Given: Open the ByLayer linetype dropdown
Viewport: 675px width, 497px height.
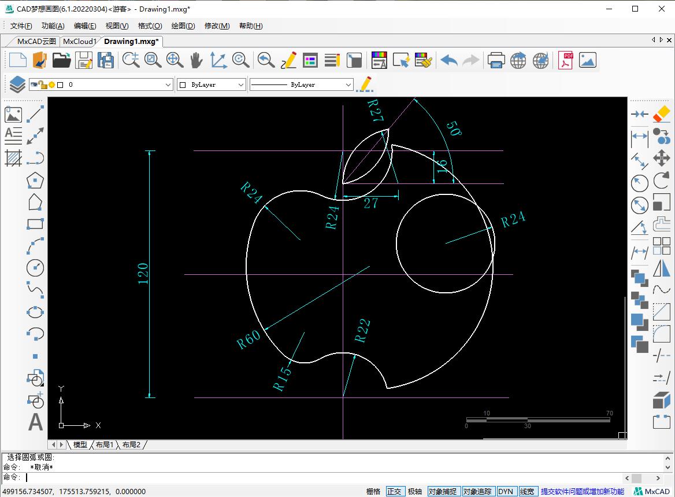Looking at the screenshot, I should (348, 84).
